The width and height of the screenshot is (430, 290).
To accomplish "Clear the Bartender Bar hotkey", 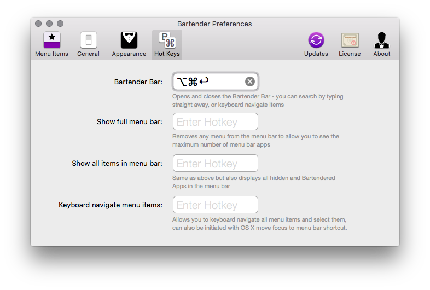I will [250, 82].
